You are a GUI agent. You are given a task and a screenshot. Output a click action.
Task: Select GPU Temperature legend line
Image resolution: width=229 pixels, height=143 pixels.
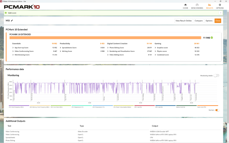[x=103, y=105]
